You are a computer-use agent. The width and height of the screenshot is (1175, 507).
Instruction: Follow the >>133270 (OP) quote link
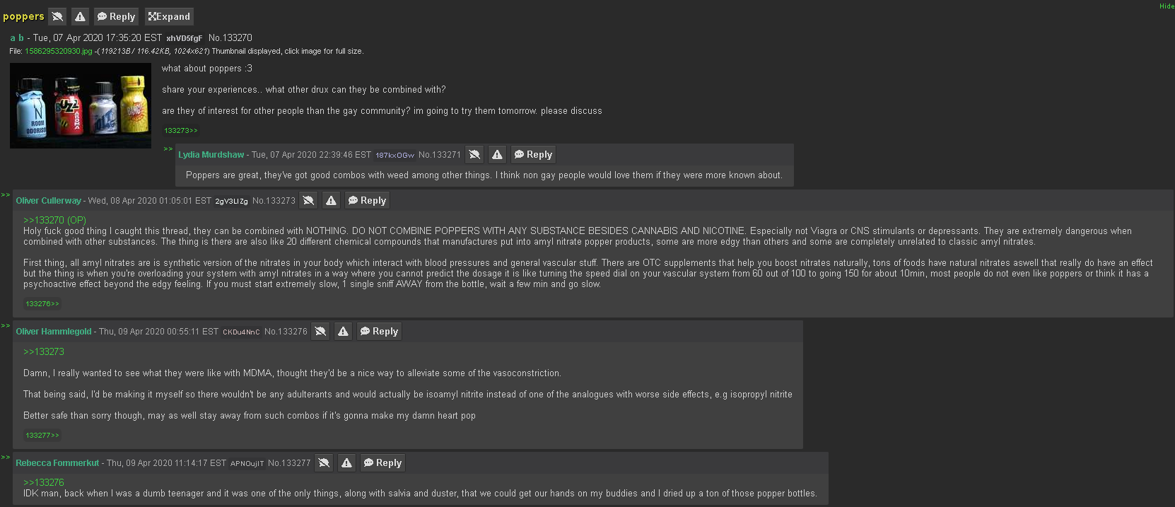click(x=54, y=220)
